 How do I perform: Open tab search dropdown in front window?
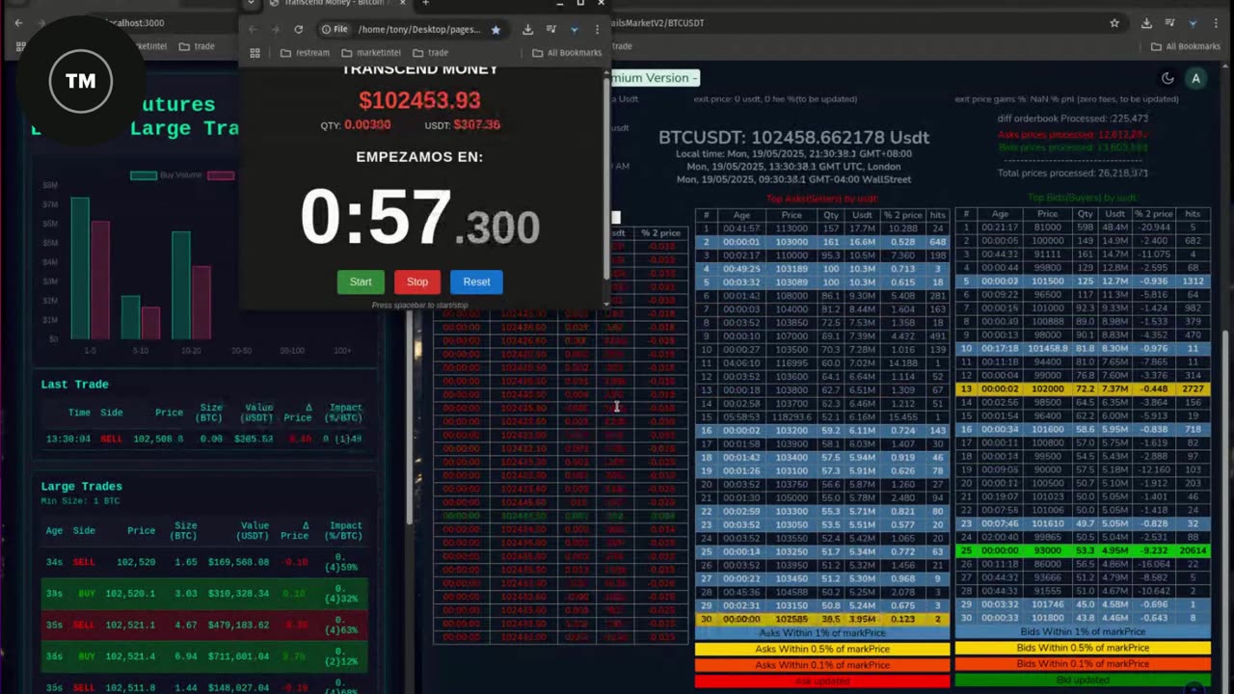(x=251, y=3)
